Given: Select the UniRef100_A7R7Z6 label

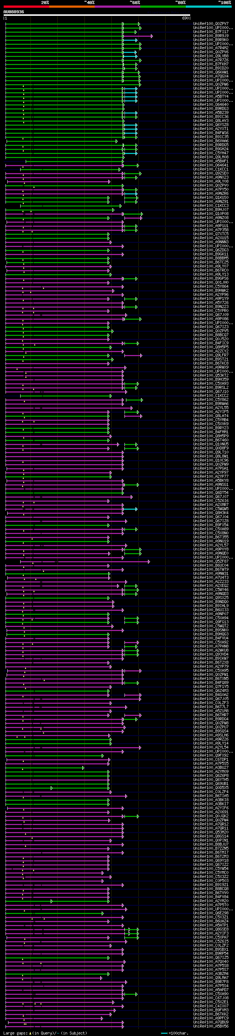Looking at the screenshot, I should (211, 60).
